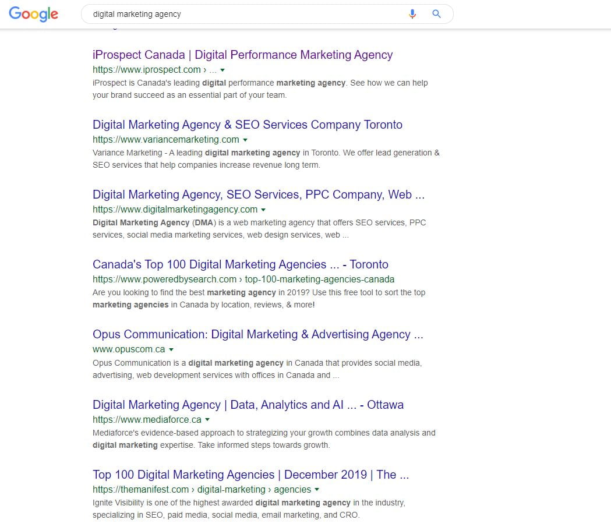Open the dropdown beside themanifest.com breadcrumb
Screen dimensions: 611x527
click(316, 490)
